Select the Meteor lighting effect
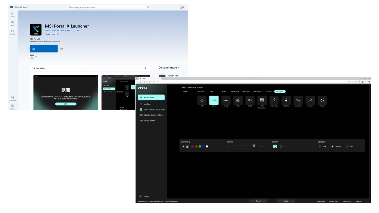This screenshot has height=213, width=379. tap(310, 100)
